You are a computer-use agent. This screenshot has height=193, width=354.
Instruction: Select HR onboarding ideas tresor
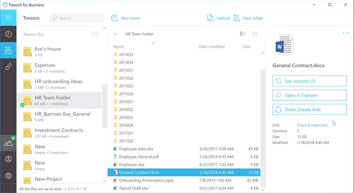pos(59,84)
